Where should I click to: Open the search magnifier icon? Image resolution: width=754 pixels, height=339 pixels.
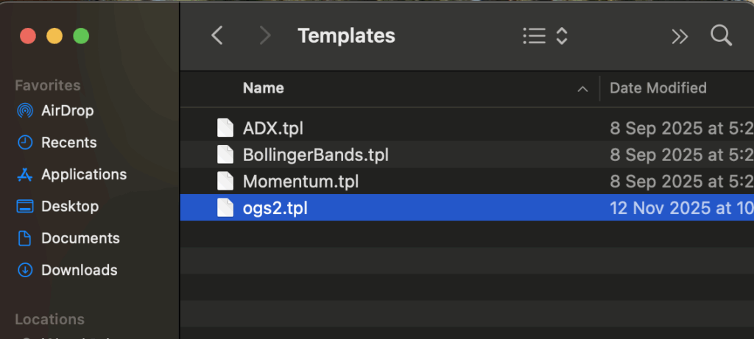[x=720, y=35]
